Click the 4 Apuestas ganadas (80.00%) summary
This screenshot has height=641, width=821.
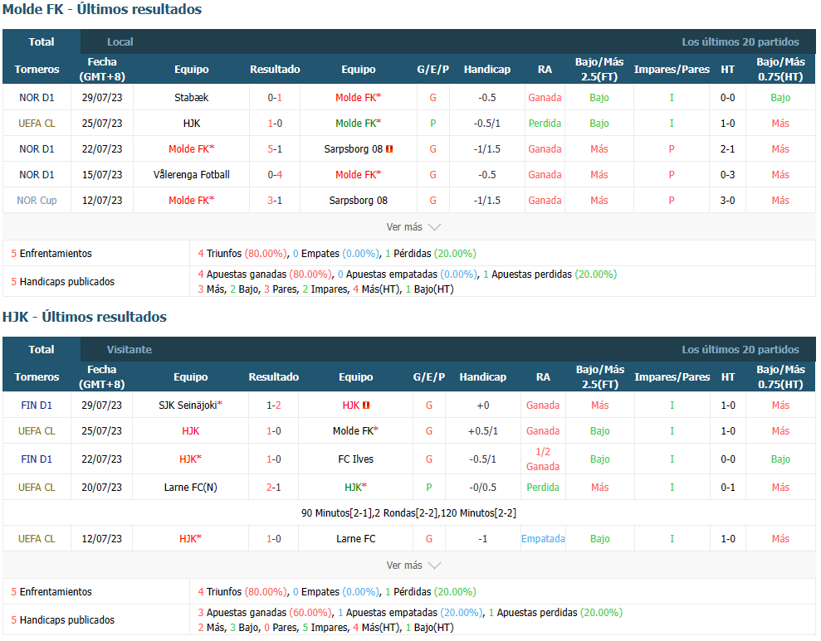click(x=265, y=274)
